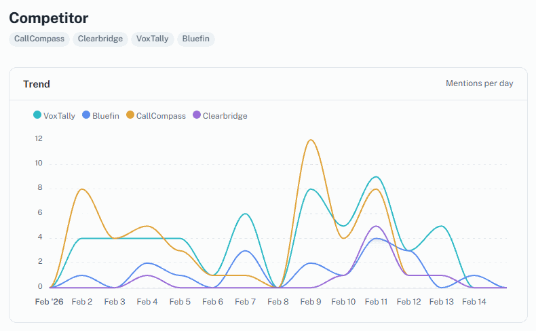536x331 pixels.
Task: Click the 'Feb 5' axis label
Action: point(180,302)
